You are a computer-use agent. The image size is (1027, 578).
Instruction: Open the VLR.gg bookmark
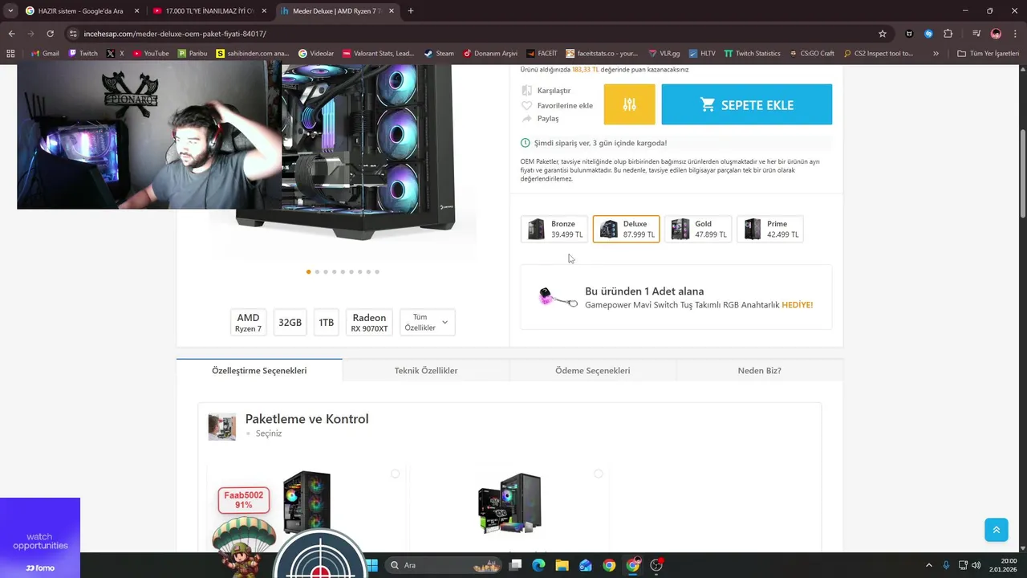coord(663,54)
